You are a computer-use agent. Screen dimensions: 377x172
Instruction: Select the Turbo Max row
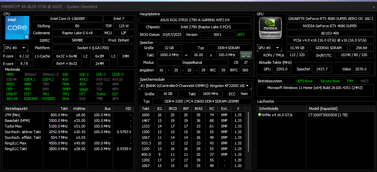pos(68,126)
